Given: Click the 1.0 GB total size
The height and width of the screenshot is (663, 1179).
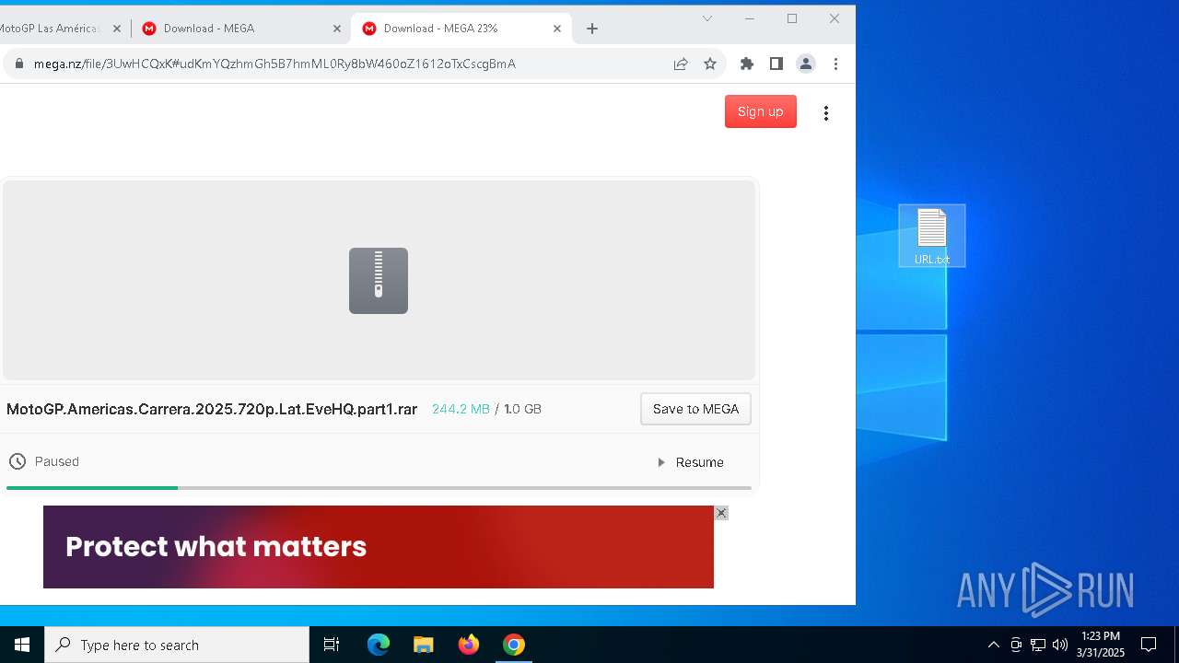Looking at the screenshot, I should click(x=522, y=409).
